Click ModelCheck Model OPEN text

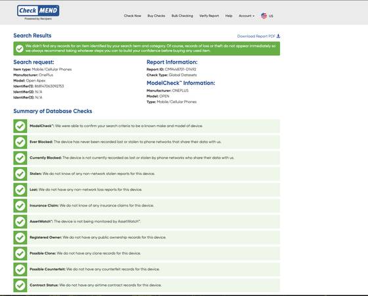[x=158, y=96]
